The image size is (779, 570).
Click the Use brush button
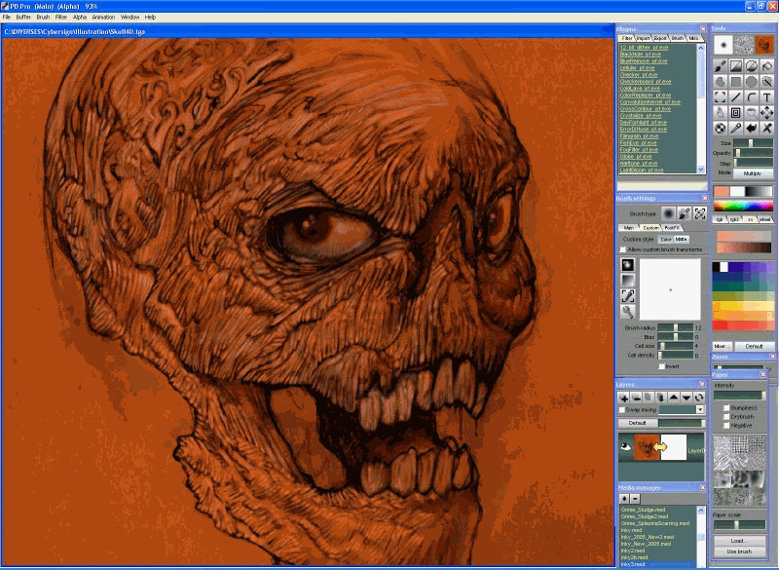pos(739,551)
